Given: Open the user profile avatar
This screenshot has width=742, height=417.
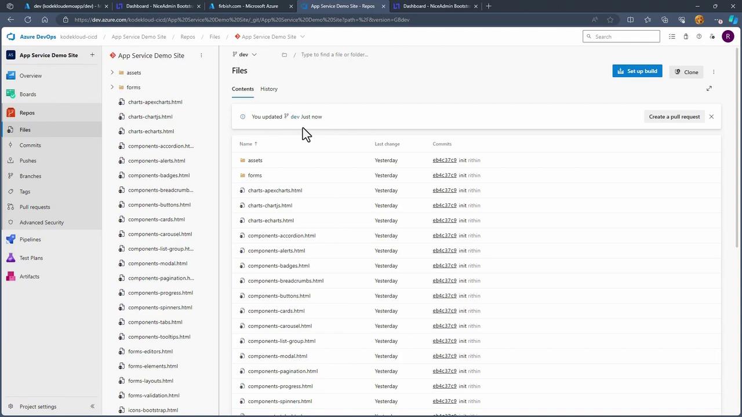Looking at the screenshot, I should point(728,36).
